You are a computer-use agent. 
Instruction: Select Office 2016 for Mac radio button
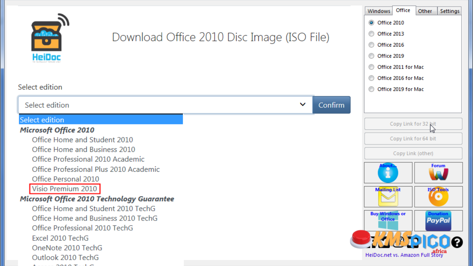tap(371, 78)
